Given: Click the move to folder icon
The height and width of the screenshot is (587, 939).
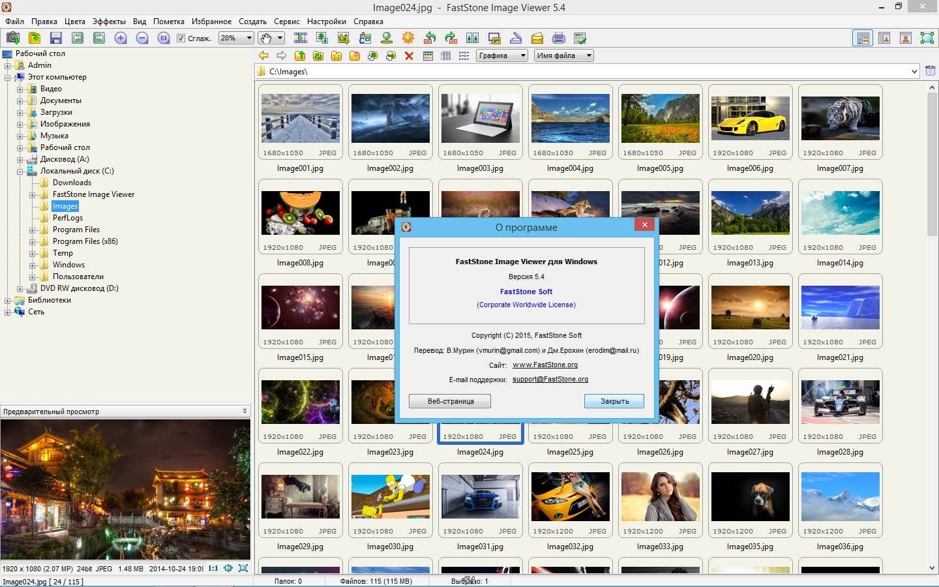Looking at the screenshot, I should 391,55.
